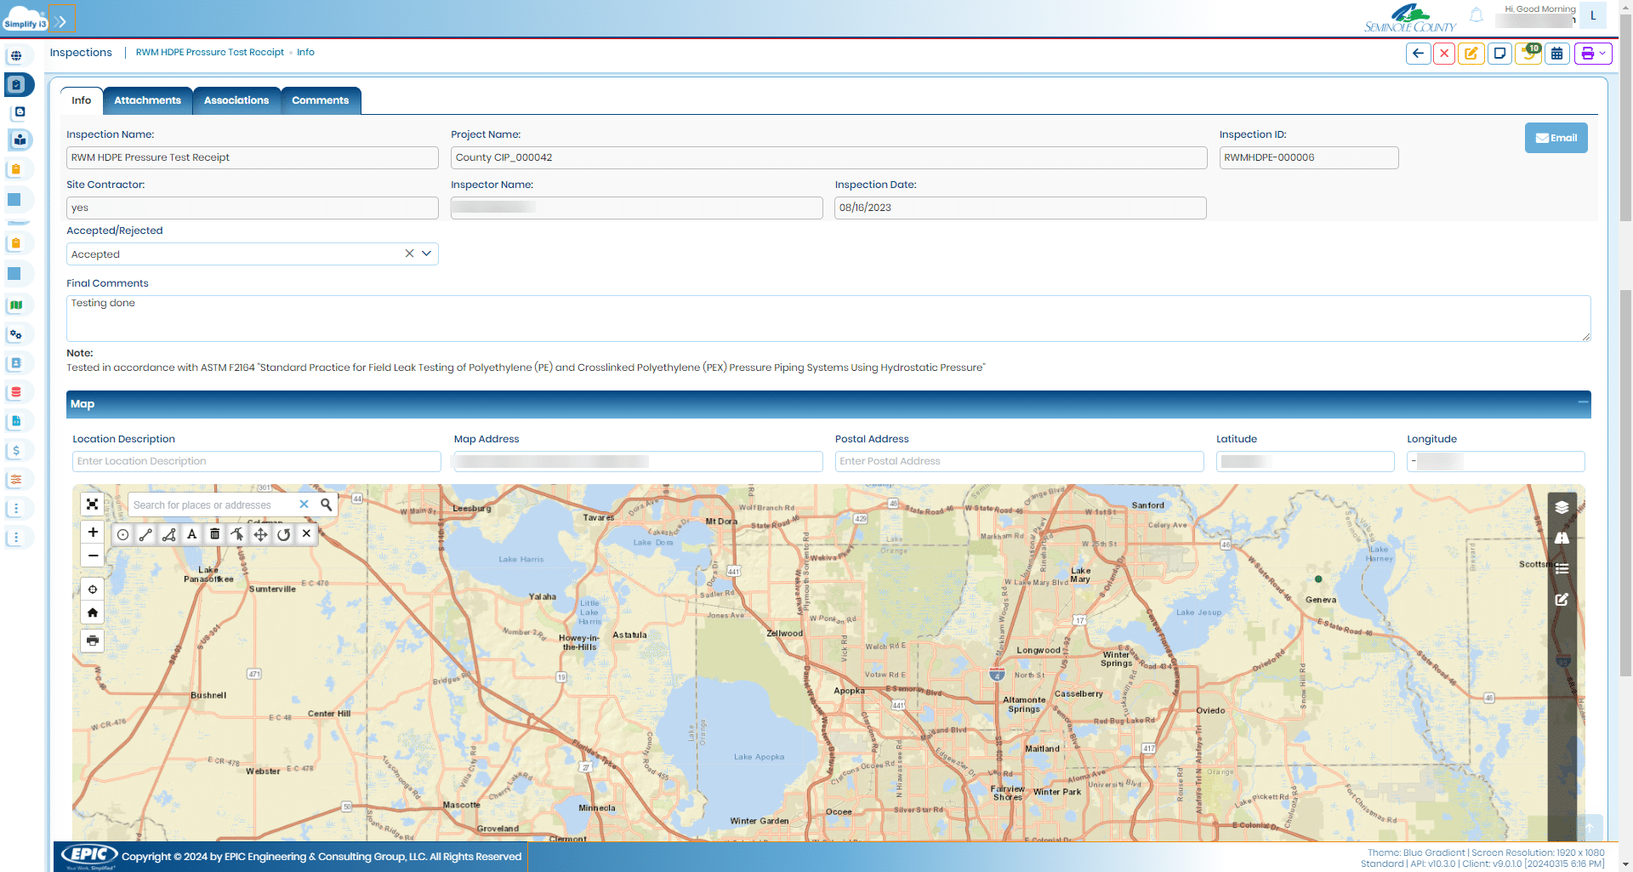Click the orange edit record icon
1633x872 pixels.
1471,54
